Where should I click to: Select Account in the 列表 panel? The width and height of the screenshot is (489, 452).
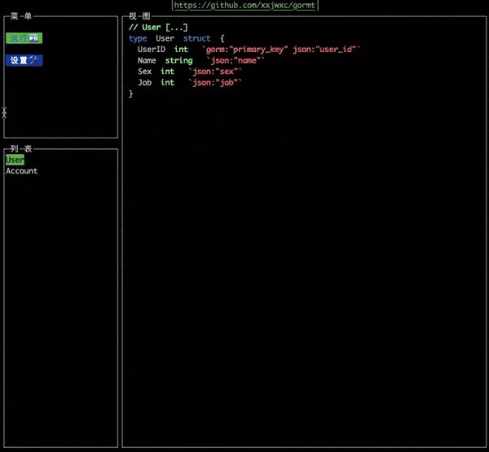coord(21,171)
